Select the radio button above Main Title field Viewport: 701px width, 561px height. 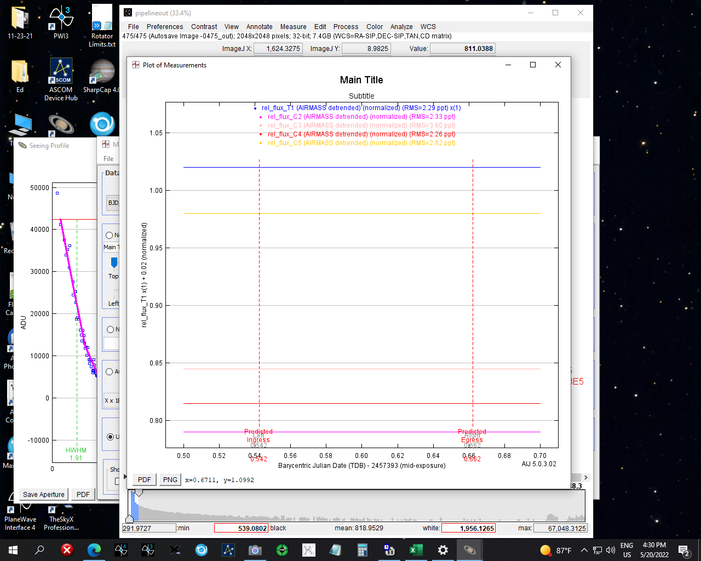(110, 235)
